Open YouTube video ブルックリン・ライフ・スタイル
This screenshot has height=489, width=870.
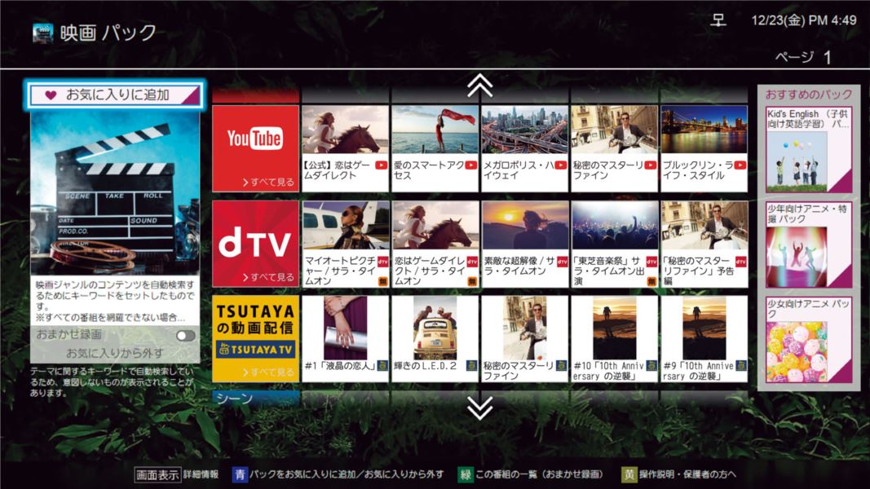(x=704, y=148)
